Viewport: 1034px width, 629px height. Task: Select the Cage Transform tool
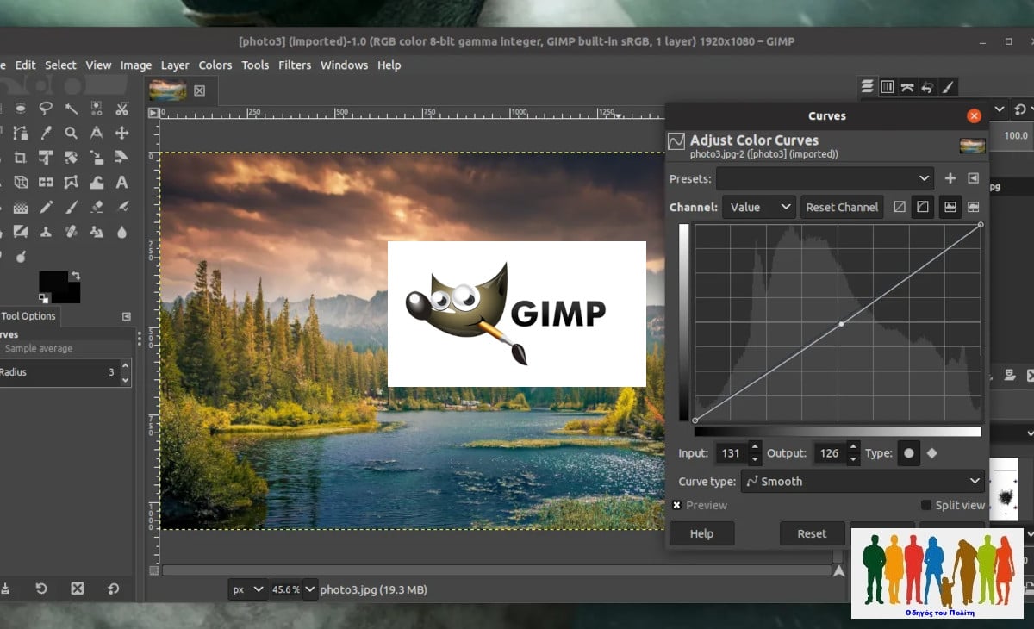pyautogui.click(x=71, y=182)
